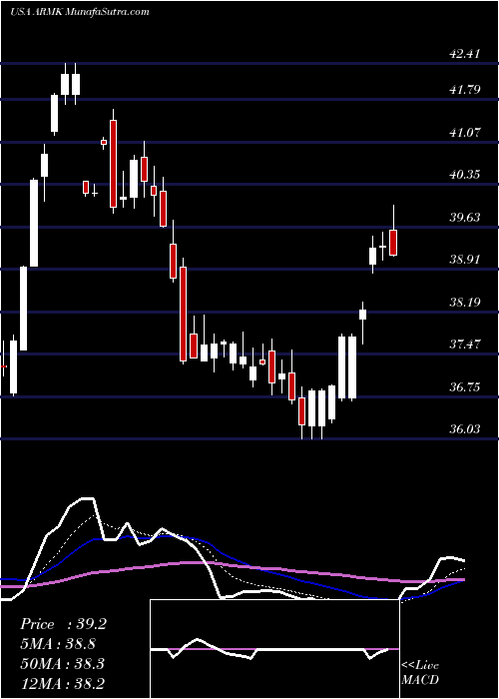Click the 40.35 price level label
The image size is (499, 699).
point(464,175)
